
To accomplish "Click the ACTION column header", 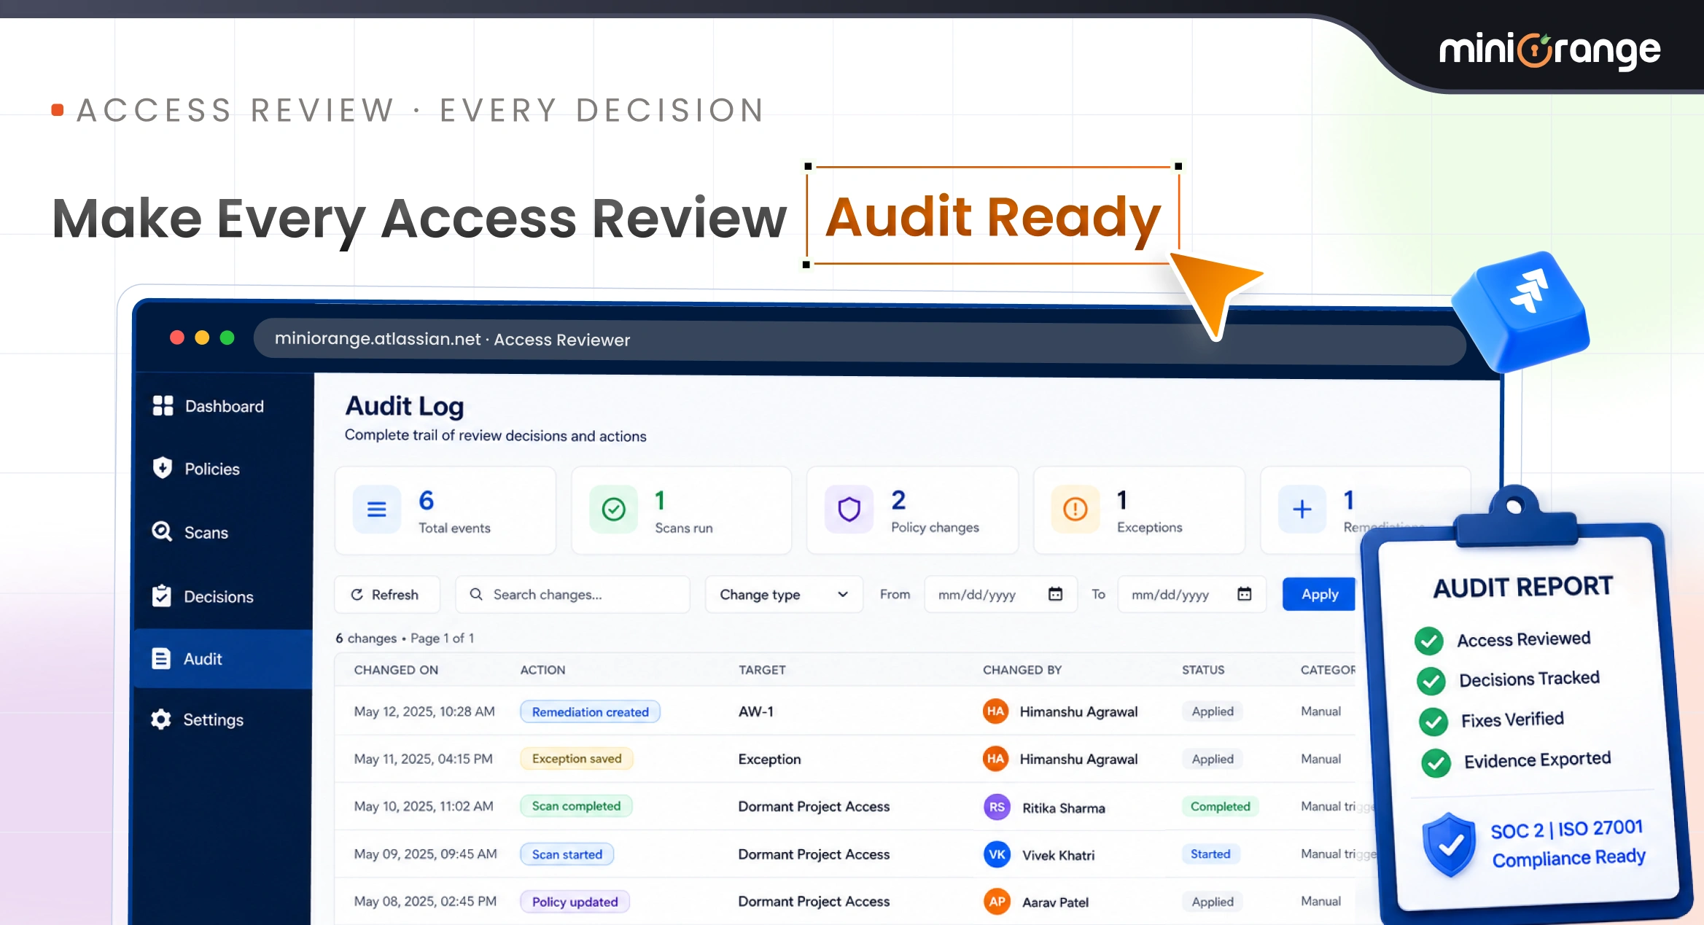I will pos(542,670).
